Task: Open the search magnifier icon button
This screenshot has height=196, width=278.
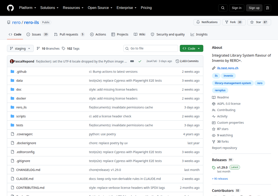Action: click(223, 8)
